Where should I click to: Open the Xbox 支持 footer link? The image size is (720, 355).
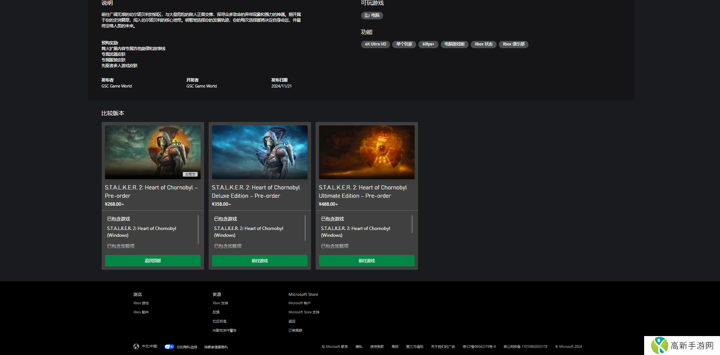click(x=220, y=303)
